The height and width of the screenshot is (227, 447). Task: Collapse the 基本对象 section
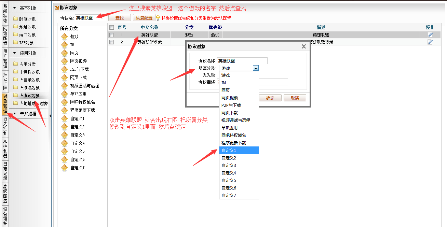point(15,8)
